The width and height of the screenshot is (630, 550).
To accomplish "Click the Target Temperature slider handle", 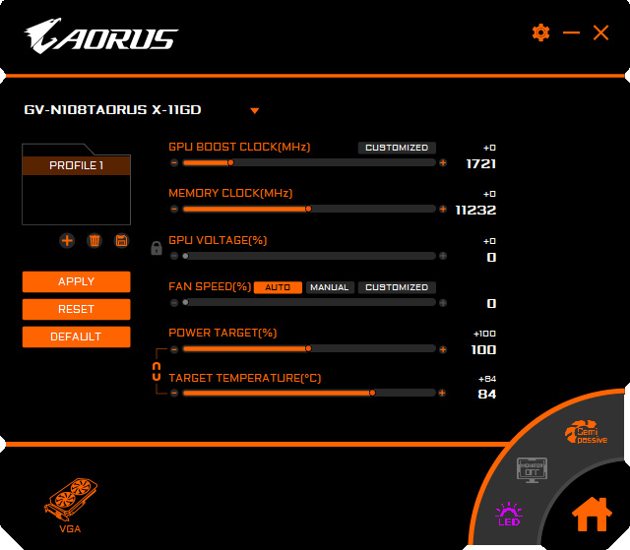I will coord(372,393).
